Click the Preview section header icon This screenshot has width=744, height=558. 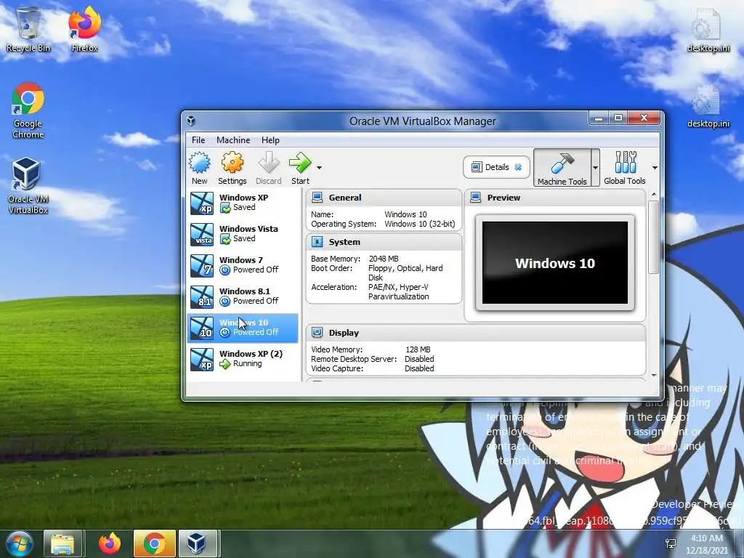(475, 198)
